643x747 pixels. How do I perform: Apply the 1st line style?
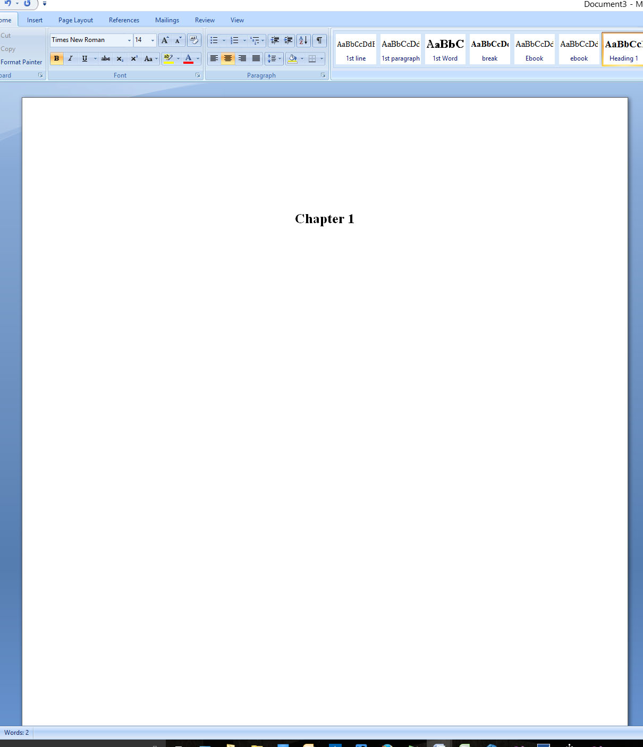coord(356,50)
